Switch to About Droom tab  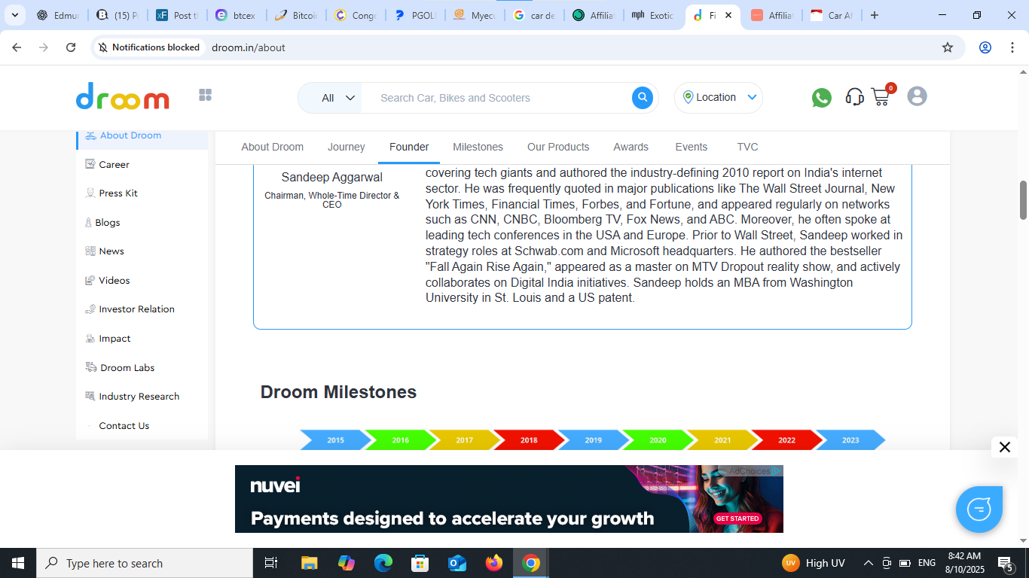pos(272,147)
